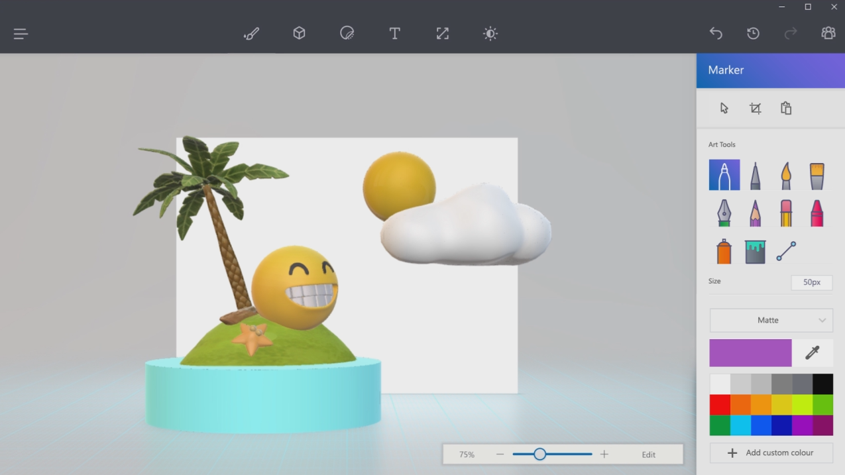The width and height of the screenshot is (845, 475).
Task: Expand the Matte material dropdown
Action: pyautogui.click(x=771, y=320)
